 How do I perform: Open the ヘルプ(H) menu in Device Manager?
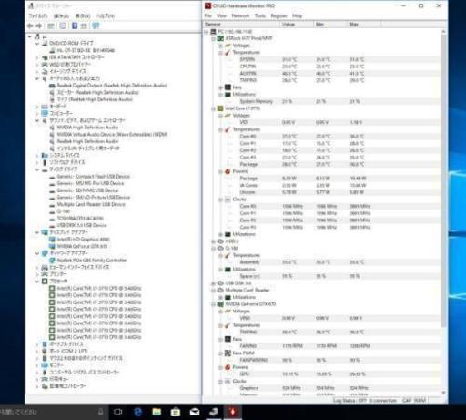coord(106,15)
